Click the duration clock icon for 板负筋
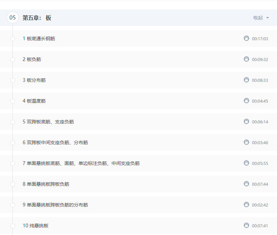This screenshot has height=235, width=277. coord(246,59)
